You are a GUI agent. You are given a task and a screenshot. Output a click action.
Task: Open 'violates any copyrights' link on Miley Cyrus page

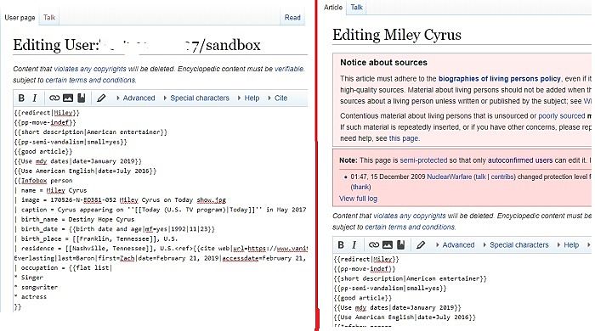[410, 216]
